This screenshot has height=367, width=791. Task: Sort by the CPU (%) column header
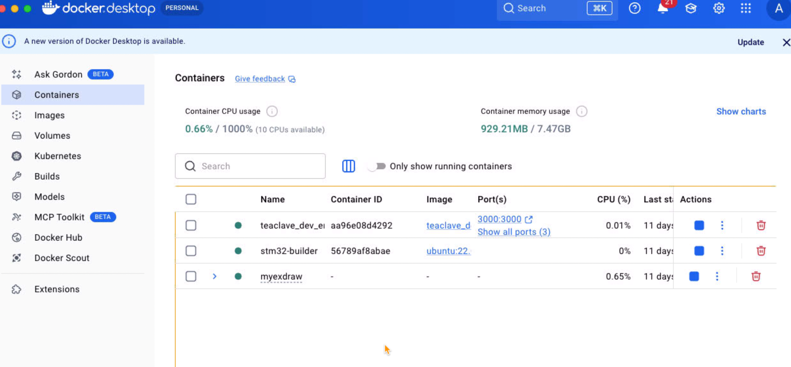coord(613,199)
